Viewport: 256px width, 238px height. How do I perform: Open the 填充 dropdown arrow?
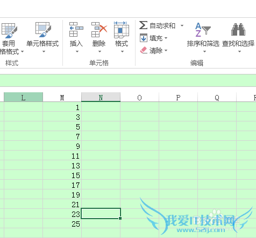point(166,38)
